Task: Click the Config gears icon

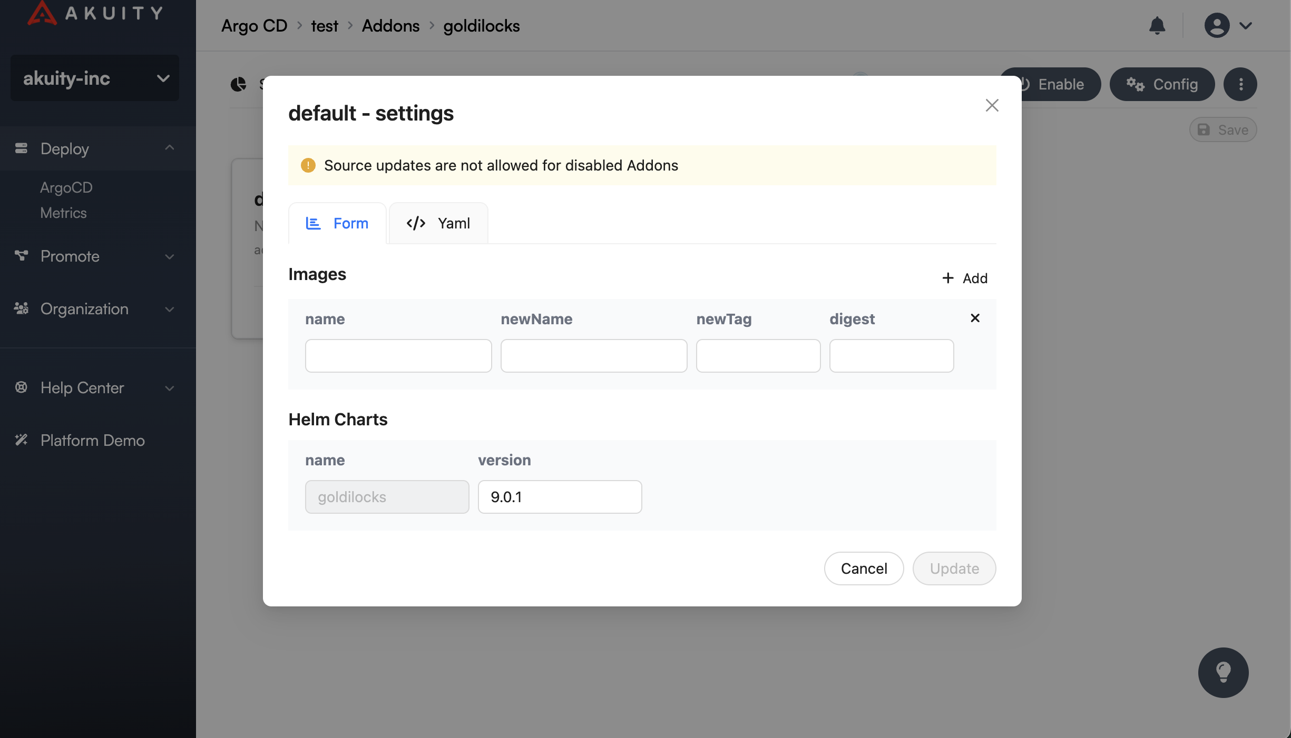Action: coord(1135,84)
